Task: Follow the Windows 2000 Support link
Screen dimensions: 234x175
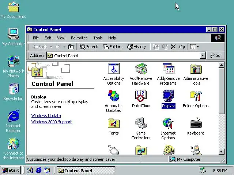Action: (52, 122)
